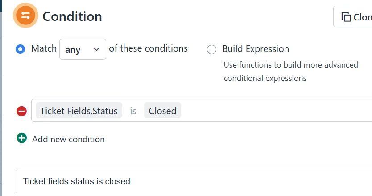Click the Match label text
This screenshot has height=196, width=372.
pos(44,48)
